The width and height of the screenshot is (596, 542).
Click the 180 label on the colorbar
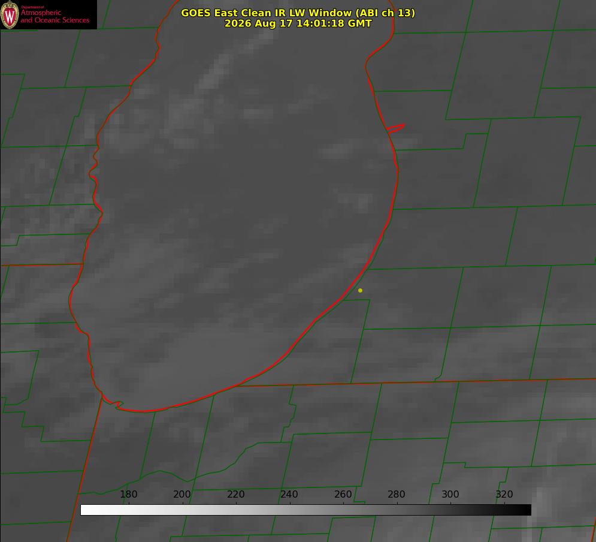point(128,494)
